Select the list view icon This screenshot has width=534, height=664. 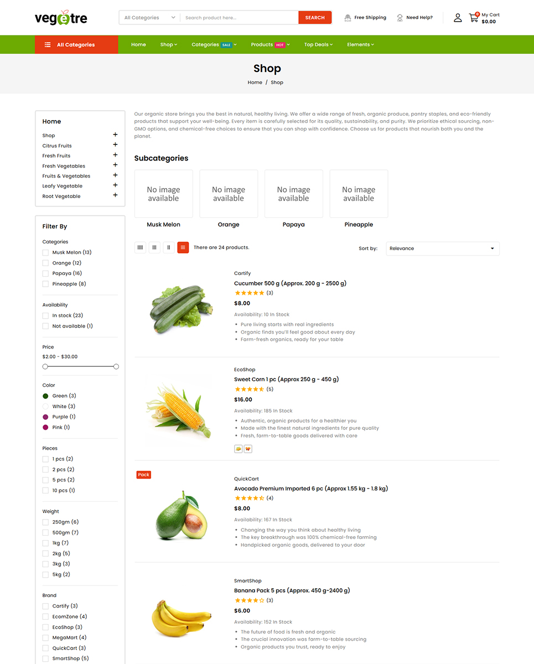[x=183, y=248]
